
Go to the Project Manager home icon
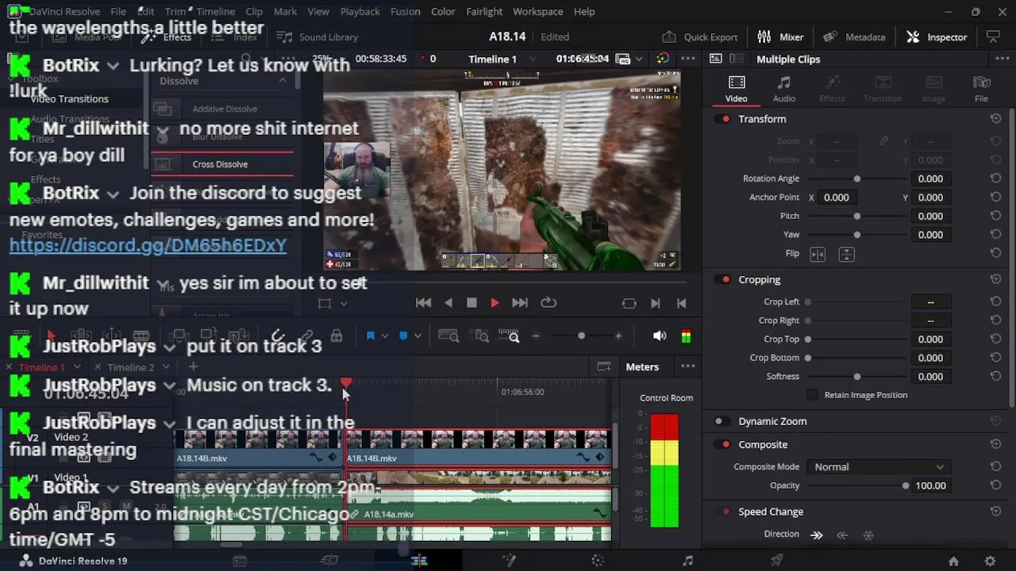[953, 561]
